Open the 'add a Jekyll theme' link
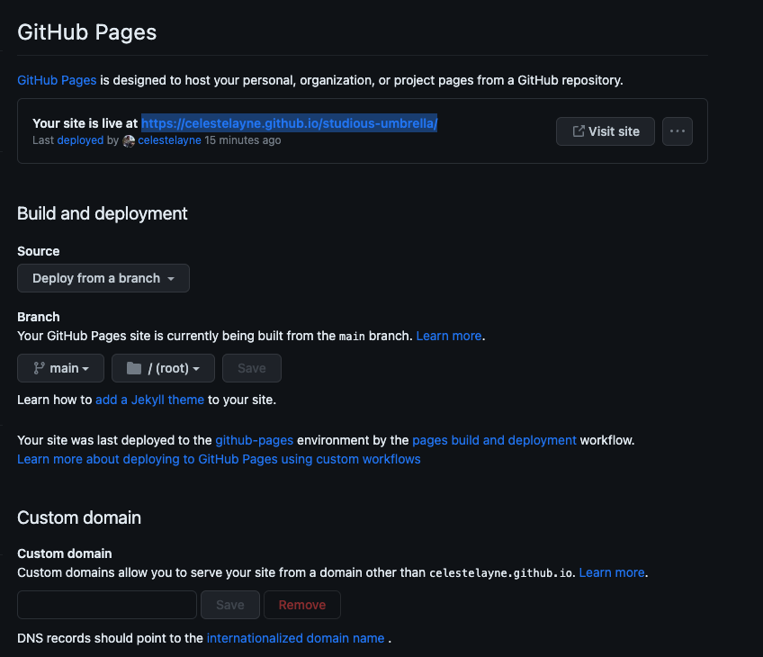The image size is (763, 657). pyautogui.click(x=150, y=400)
